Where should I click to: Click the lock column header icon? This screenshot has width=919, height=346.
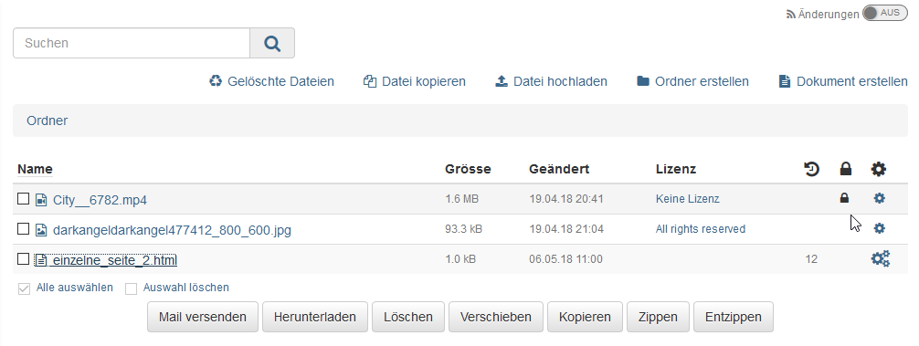click(x=845, y=169)
